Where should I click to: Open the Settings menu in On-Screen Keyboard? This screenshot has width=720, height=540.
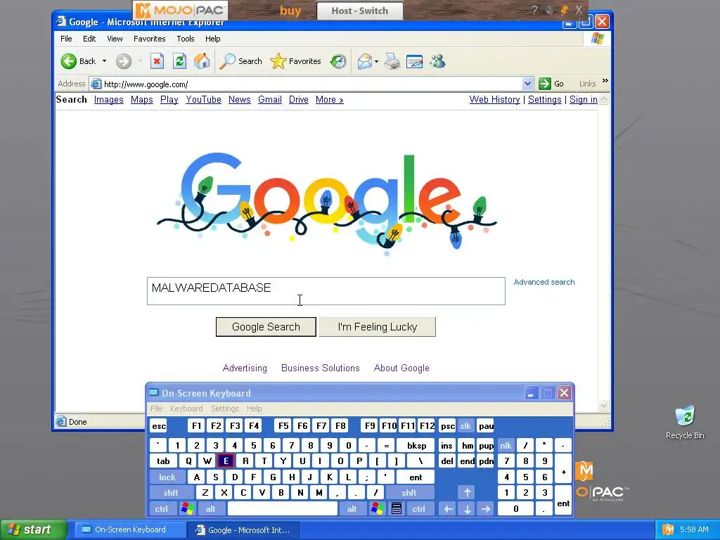coord(224,409)
